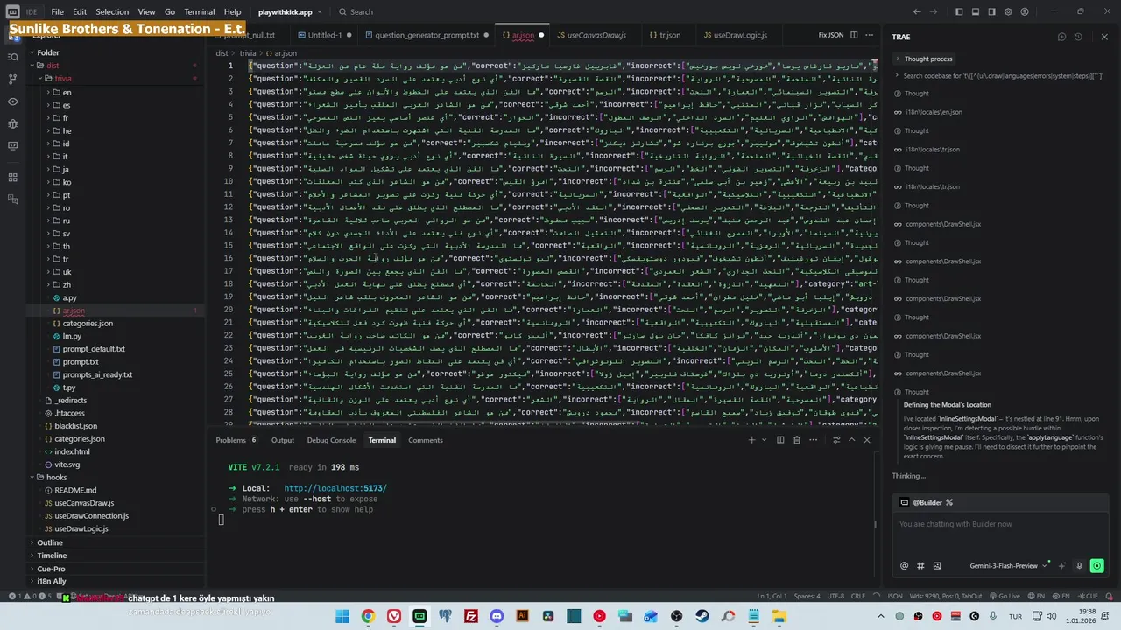The height and width of the screenshot is (630, 1121).
Task: Expand the Search codebase step
Action: [x=998, y=76]
